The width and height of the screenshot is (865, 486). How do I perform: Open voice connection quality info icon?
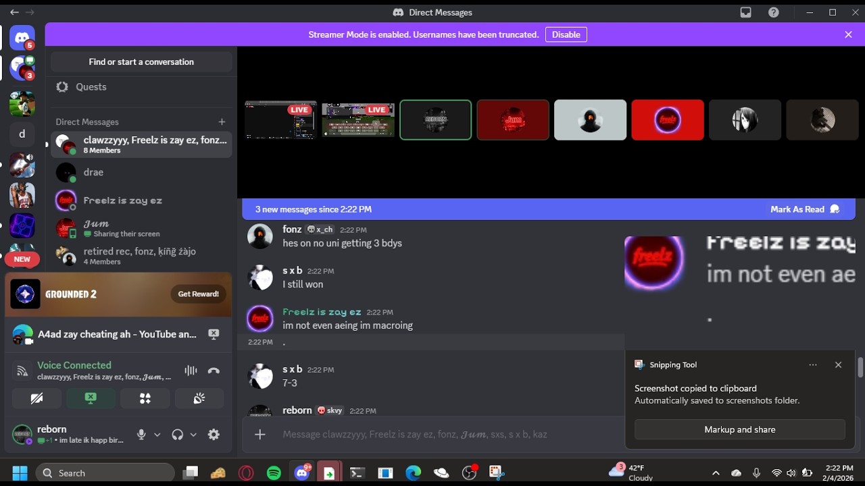click(22, 371)
